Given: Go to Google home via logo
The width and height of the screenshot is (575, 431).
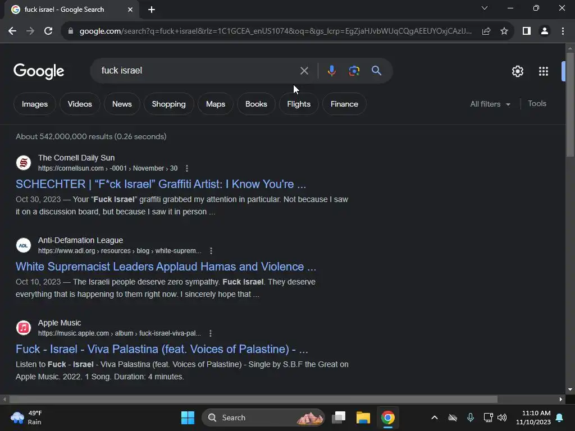Looking at the screenshot, I should point(39,71).
